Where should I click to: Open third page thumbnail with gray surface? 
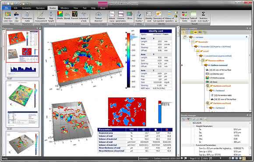[x=22, y=144]
